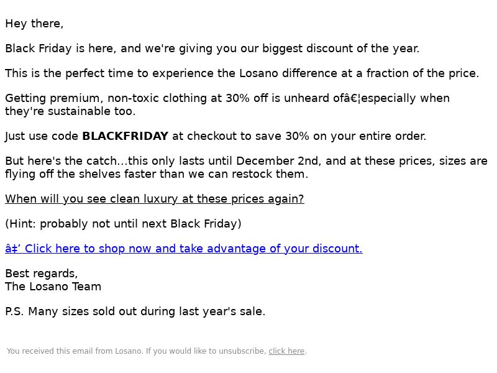497x373 pixels.
Task: Click the arrow symbol before 'Click here to shop'
Action: [x=13, y=249]
